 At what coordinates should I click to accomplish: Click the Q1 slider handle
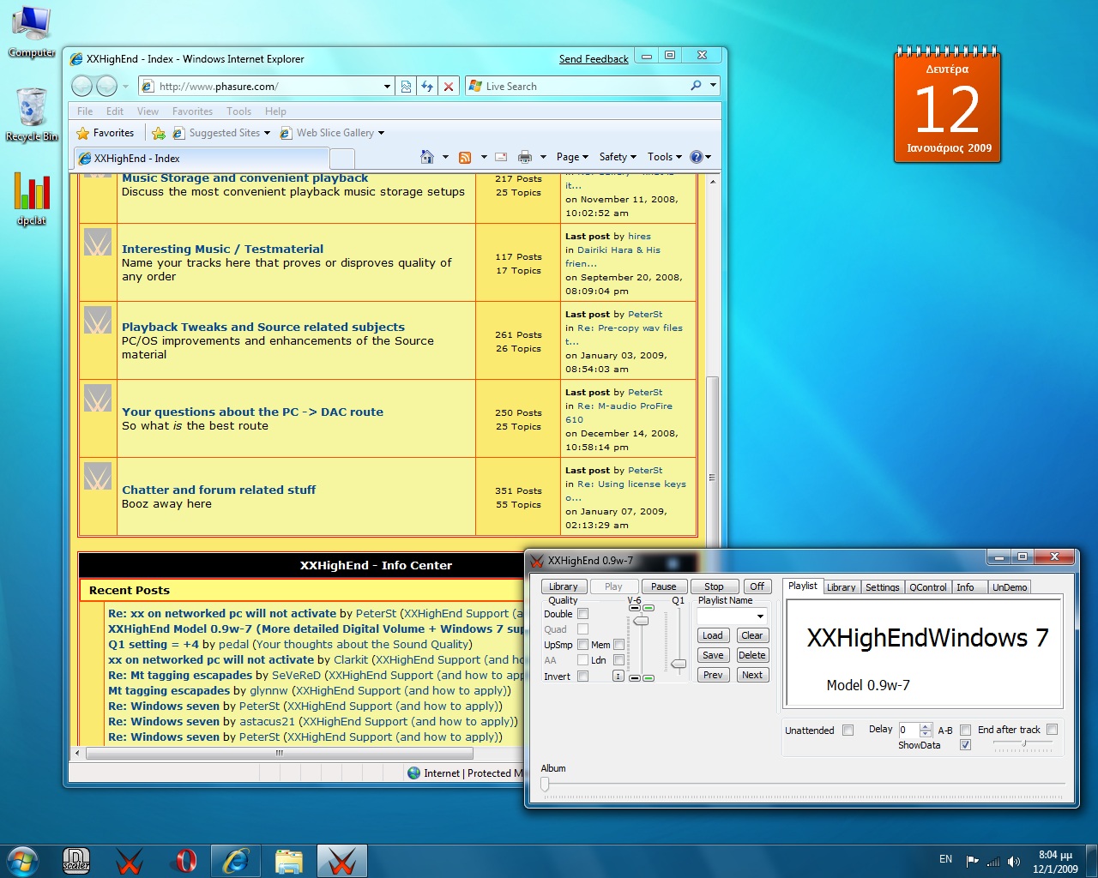pos(679,664)
